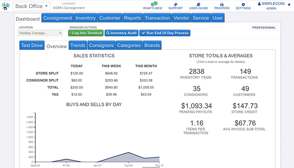Screen dimensions: 294x168
Task: Open the Settings gear icon
Action: click(243, 4)
